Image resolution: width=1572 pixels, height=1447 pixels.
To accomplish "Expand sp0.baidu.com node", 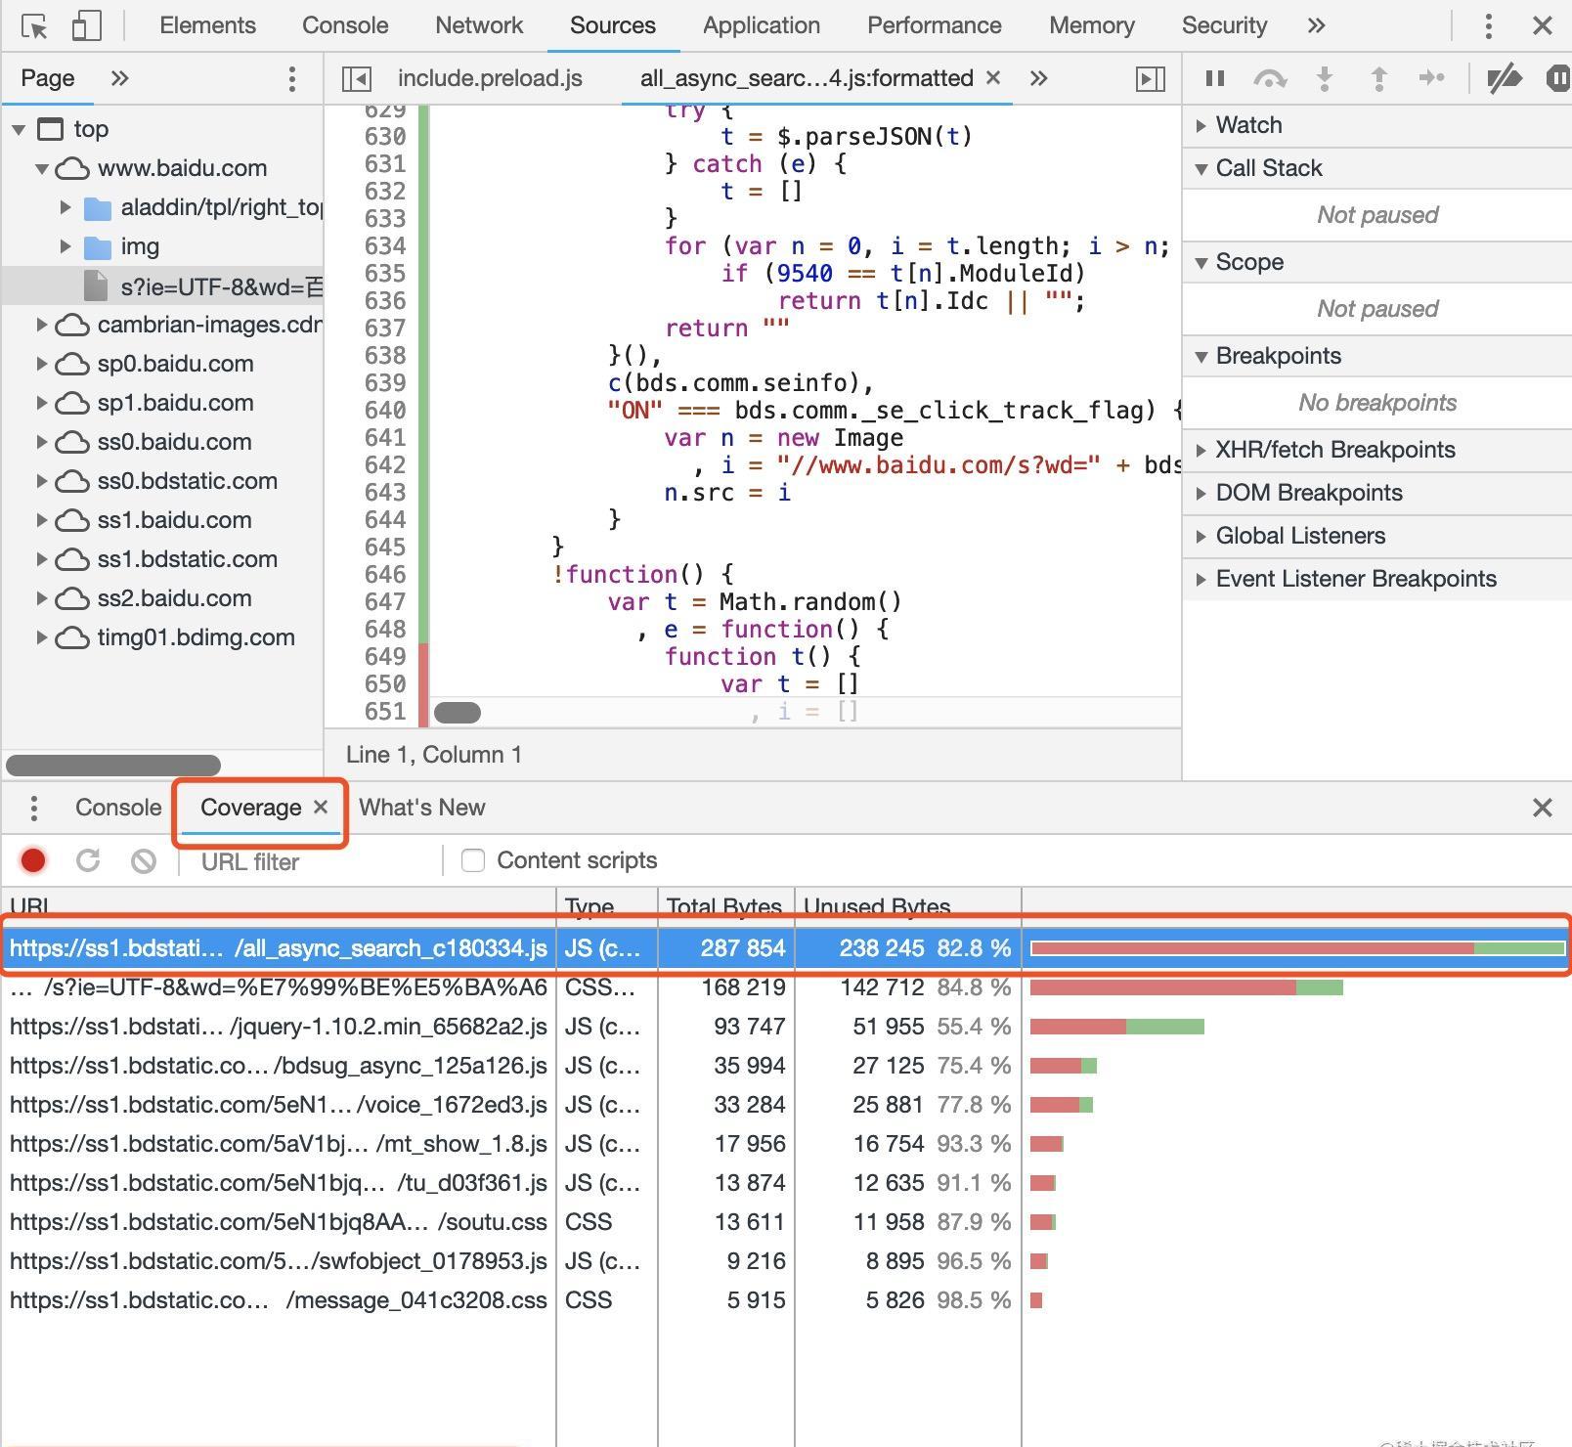I will (42, 364).
